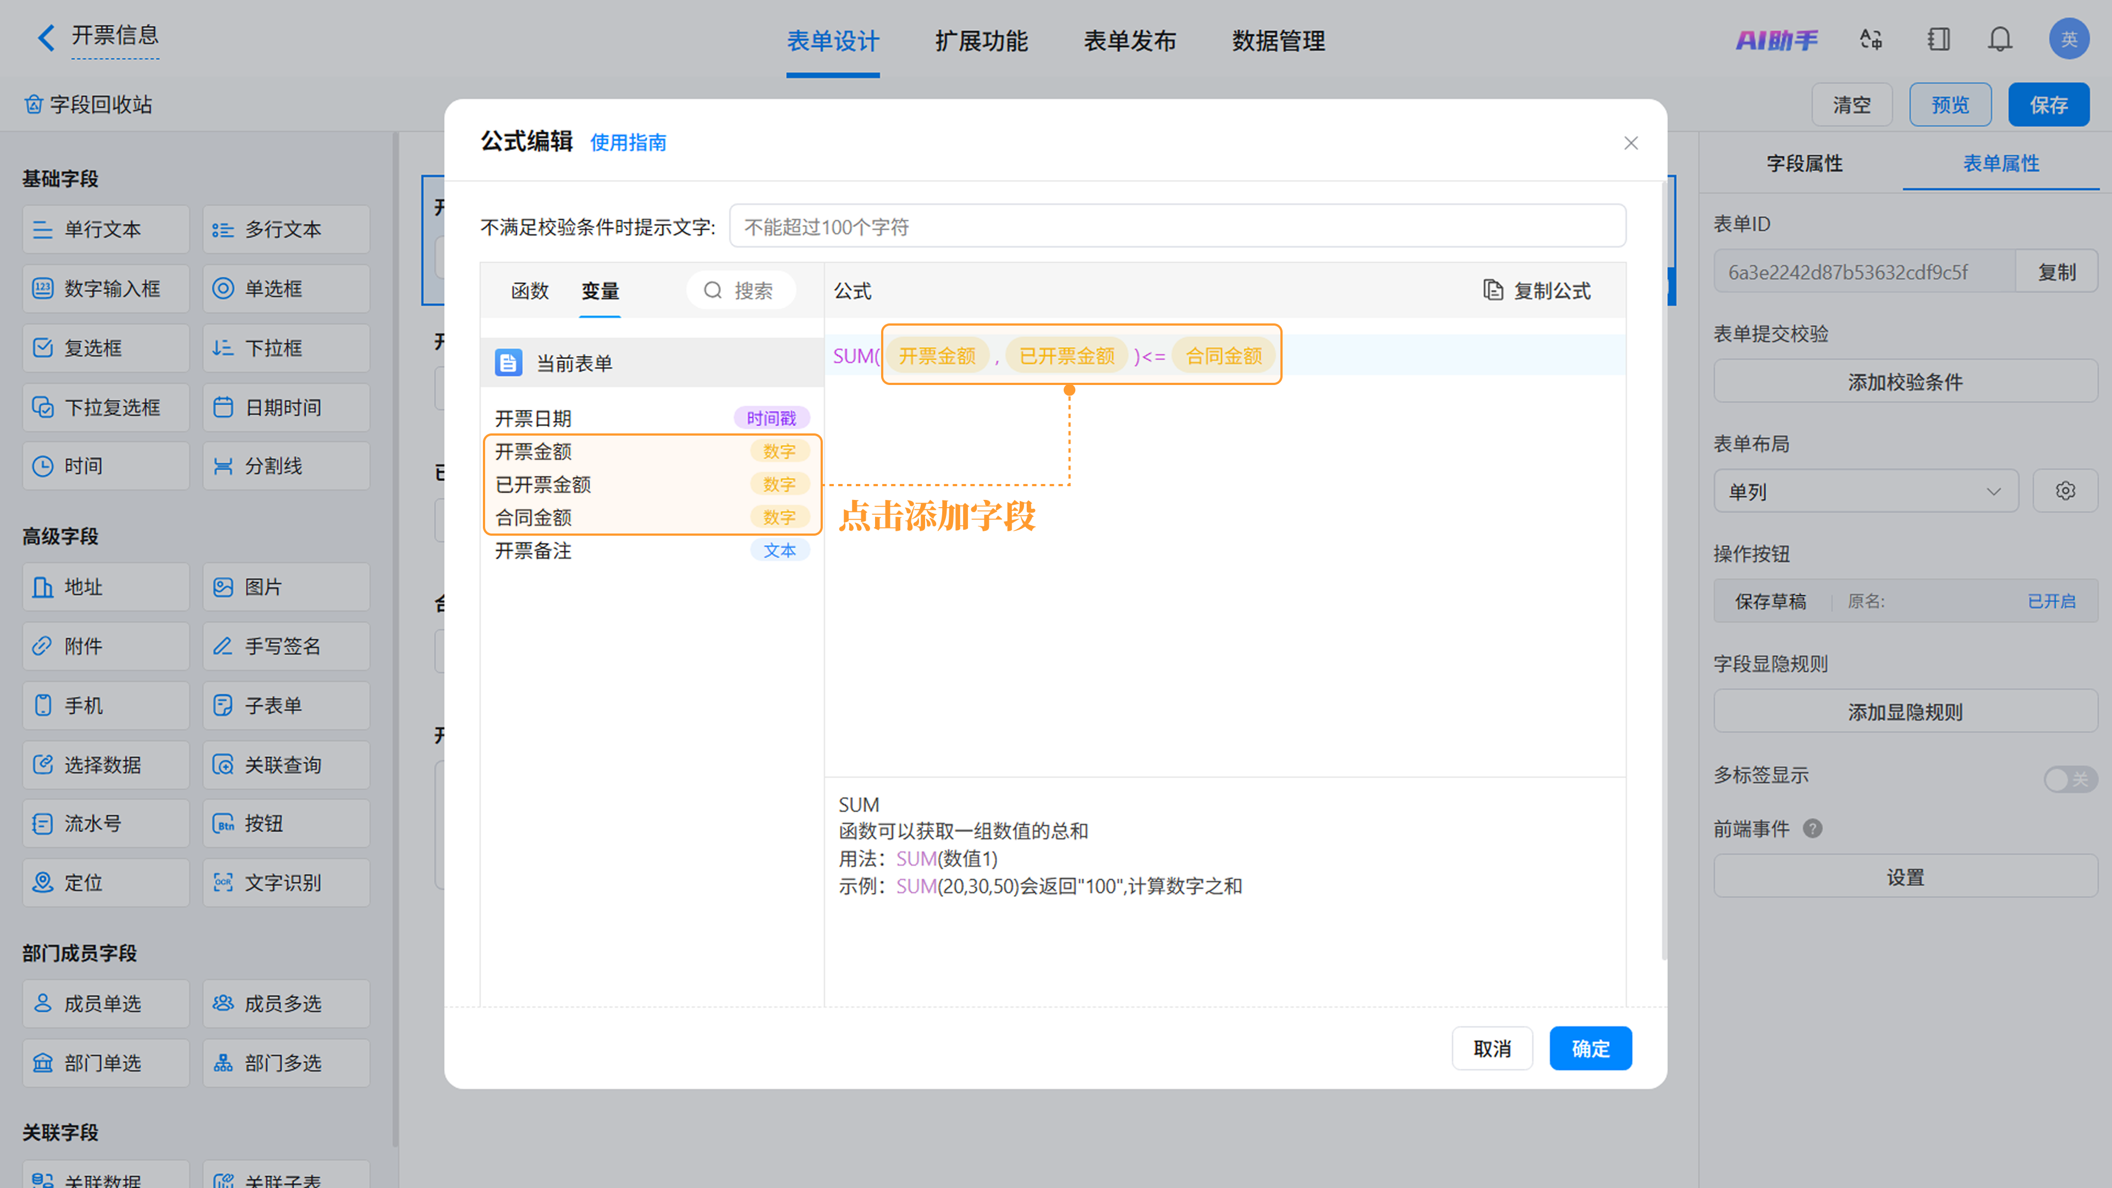2112x1188 pixels.
Task: Select the 当前表单 form icon row
Action: click(652, 362)
